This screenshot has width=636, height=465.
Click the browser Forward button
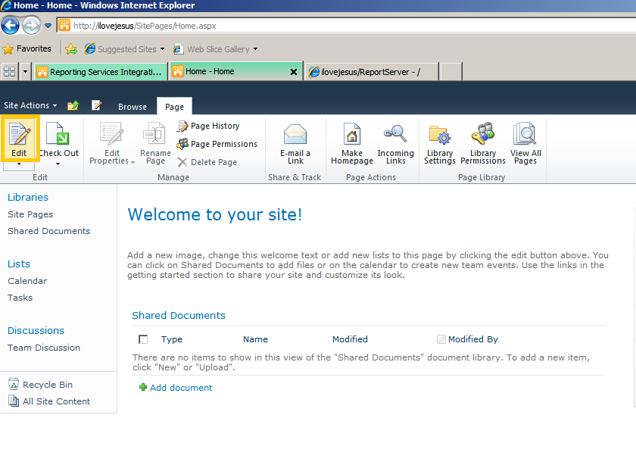(32, 26)
